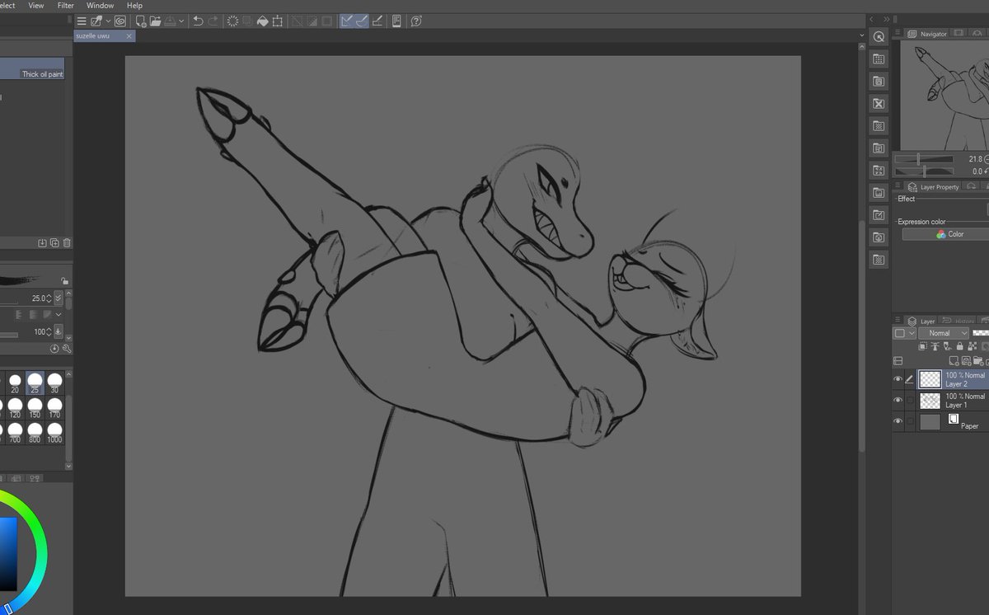Click the brush size value 25.0 field
989x615 pixels.
pos(37,298)
